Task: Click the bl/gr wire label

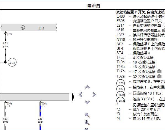Action: [40, 122]
